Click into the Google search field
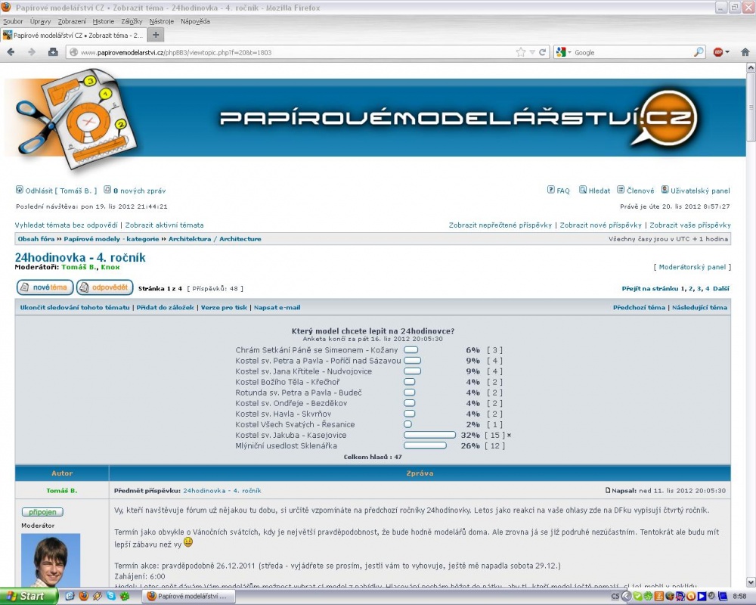This screenshot has width=756, height=605. tap(633, 52)
